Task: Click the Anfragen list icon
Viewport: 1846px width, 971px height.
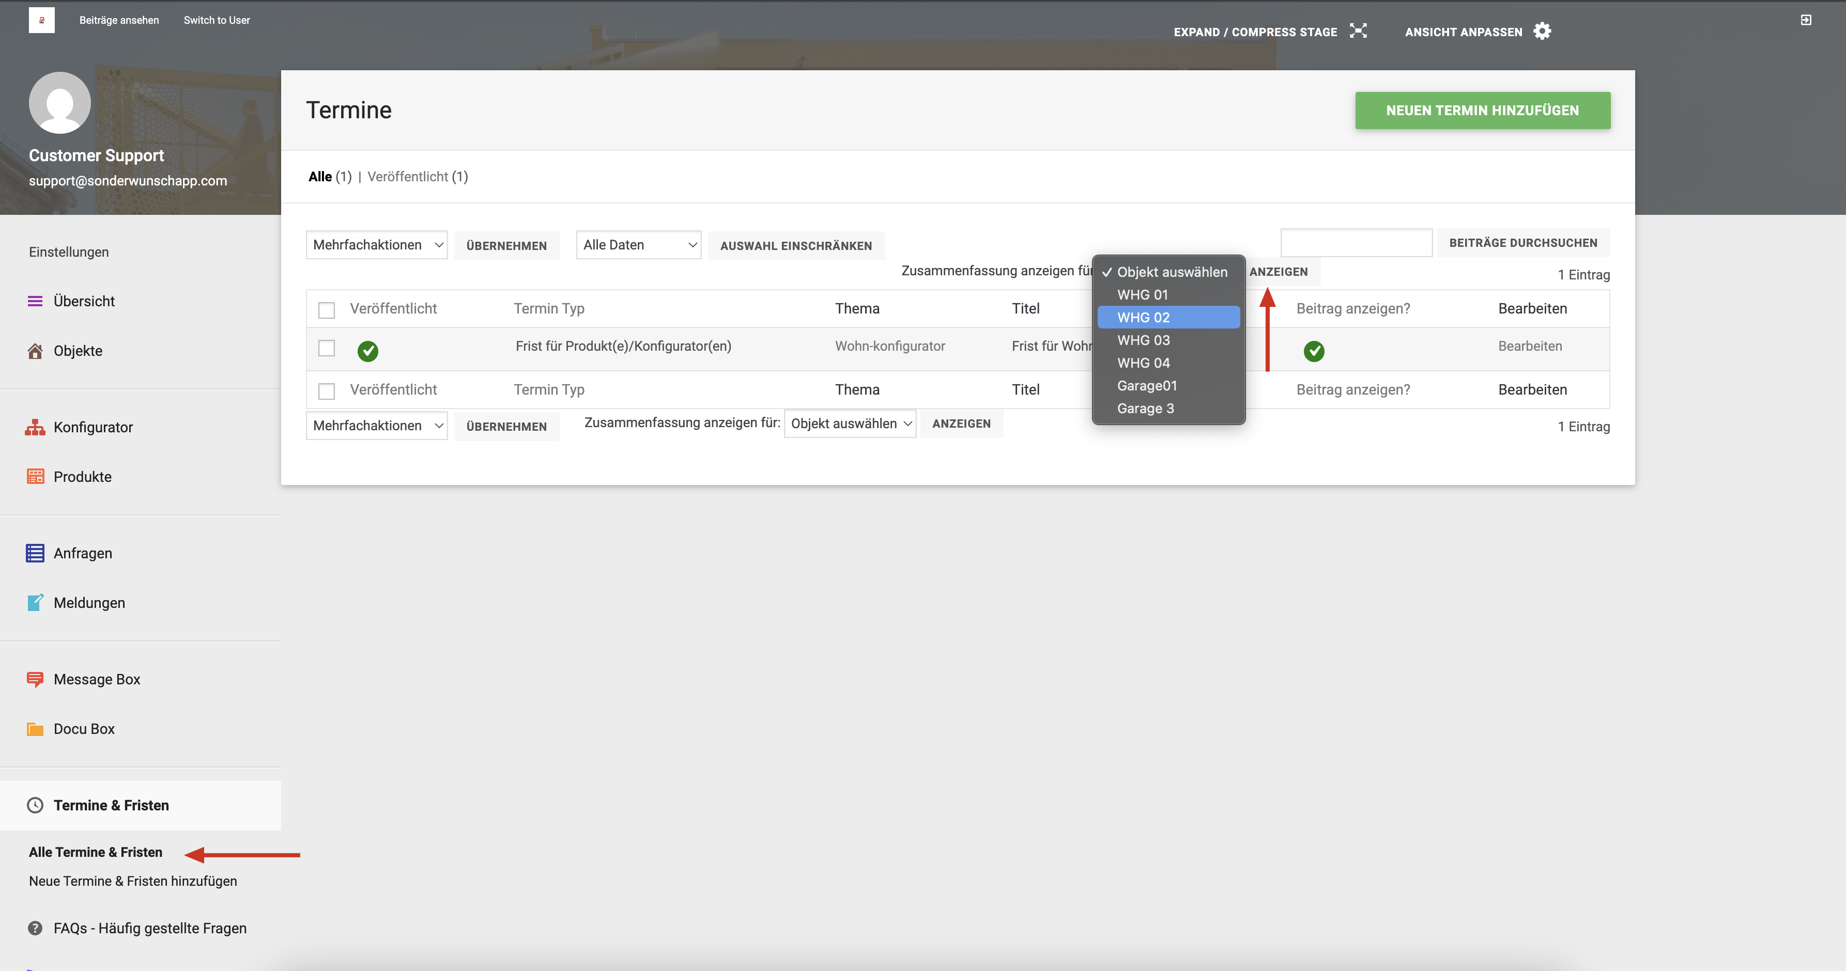Action: 35,553
